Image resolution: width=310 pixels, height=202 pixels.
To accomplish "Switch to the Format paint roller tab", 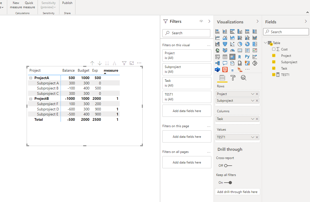I will point(233,78).
